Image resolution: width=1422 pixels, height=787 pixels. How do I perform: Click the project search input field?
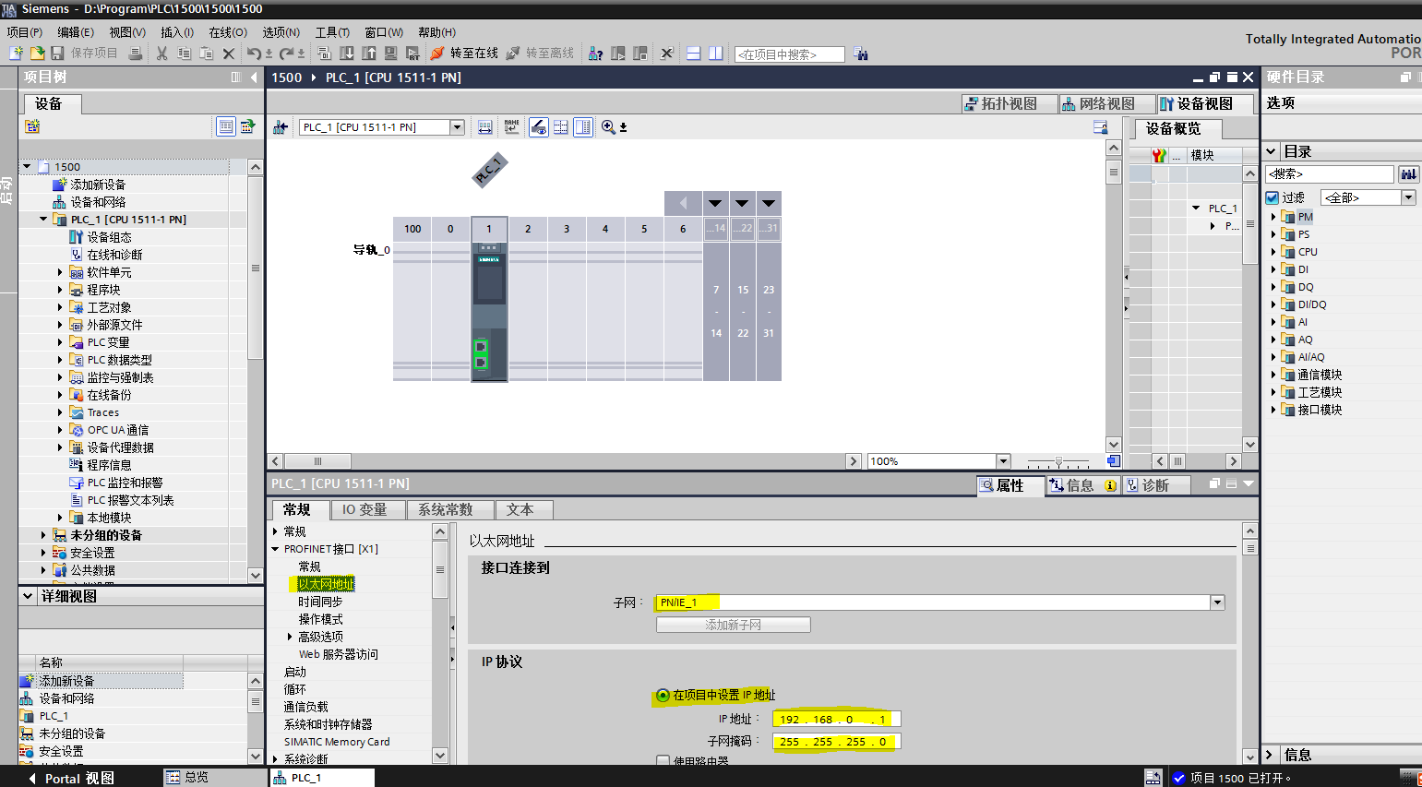[790, 54]
